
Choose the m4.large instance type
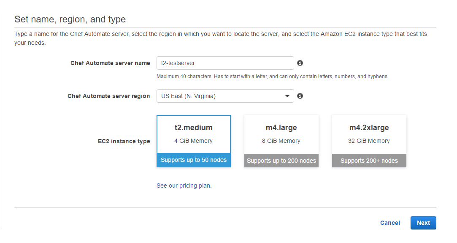tap(281, 141)
